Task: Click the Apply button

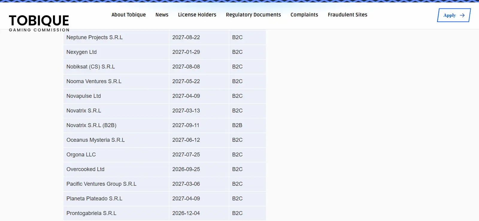Action: pos(454,15)
